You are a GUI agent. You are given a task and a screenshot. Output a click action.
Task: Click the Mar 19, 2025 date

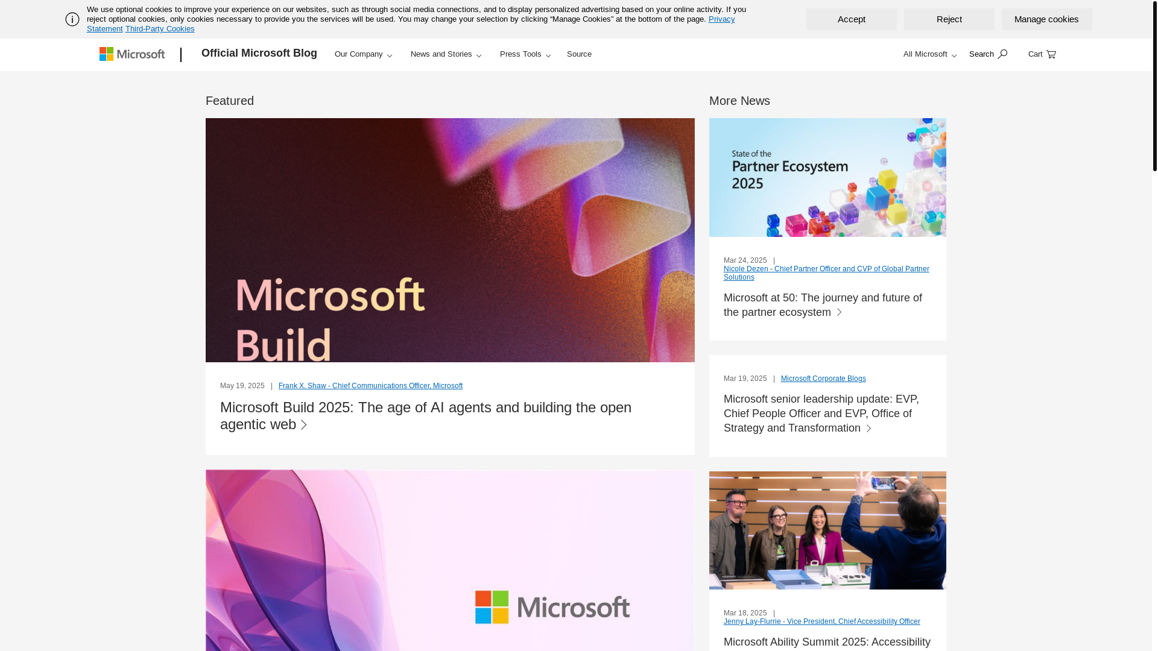point(745,379)
